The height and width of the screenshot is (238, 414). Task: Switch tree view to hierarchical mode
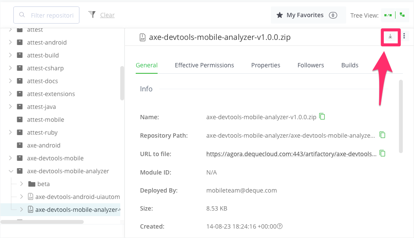402,15
